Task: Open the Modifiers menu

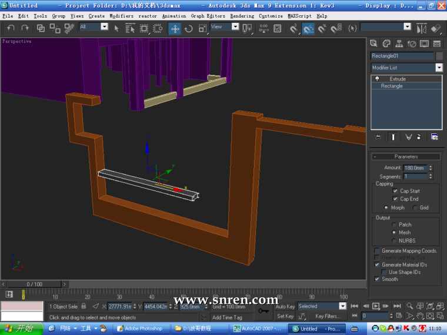Action: pos(121,16)
